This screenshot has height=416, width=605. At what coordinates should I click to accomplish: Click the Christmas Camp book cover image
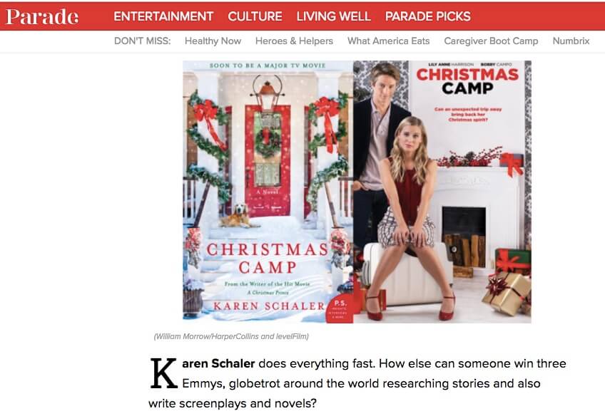tap(268, 192)
